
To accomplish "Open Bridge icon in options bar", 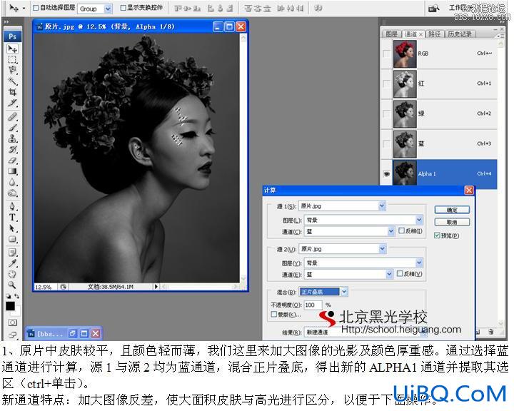I will (433, 8).
